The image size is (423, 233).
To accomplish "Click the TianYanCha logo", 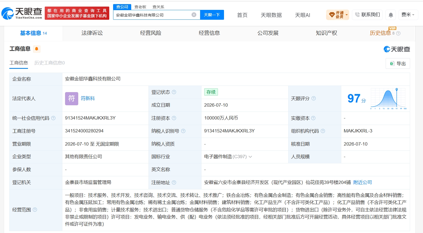I will pos(22,13).
